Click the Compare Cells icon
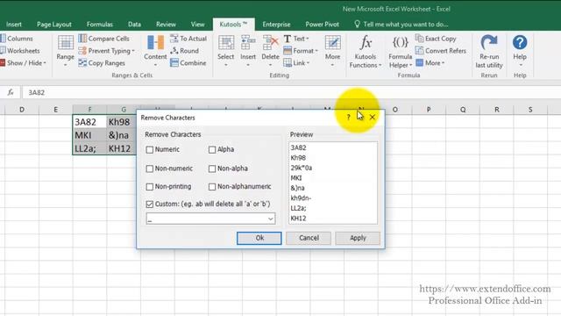This screenshot has width=561, height=316. tap(82, 39)
